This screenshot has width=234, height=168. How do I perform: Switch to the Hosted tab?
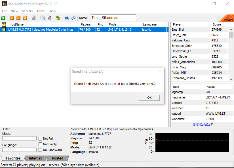(58, 158)
